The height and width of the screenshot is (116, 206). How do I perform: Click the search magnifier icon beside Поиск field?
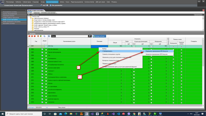tap(90, 36)
